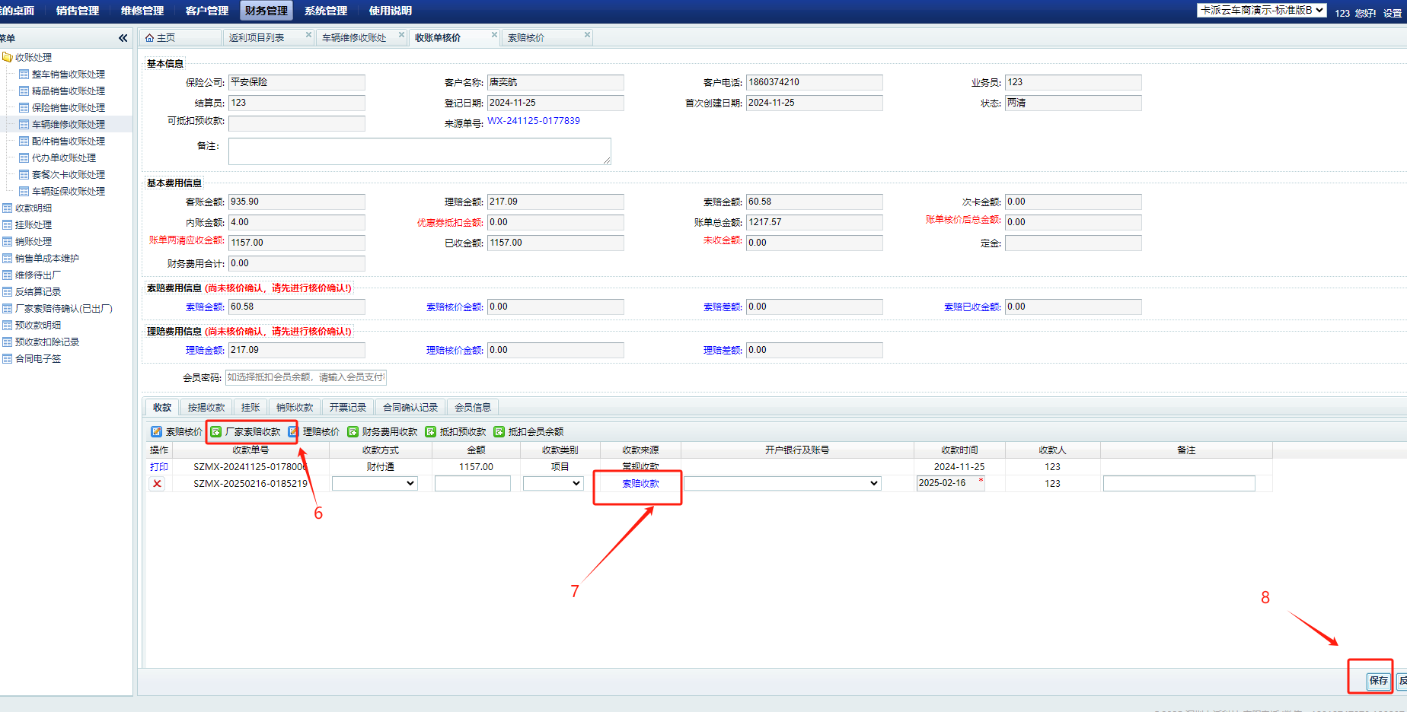The height and width of the screenshot is (712, 1407).
Task: Click the 保存 button
Action: tap(1378, 681)
